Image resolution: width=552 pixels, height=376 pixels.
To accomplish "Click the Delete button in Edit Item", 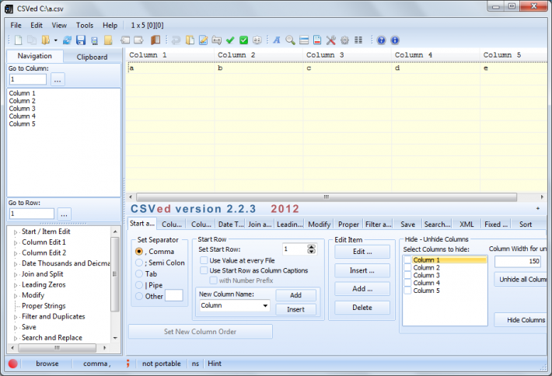I will pyautogui.click(x=362, y=308).
